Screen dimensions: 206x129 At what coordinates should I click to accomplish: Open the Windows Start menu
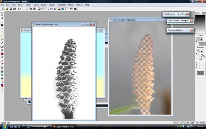pyautogui.click(x=4, y=127)
